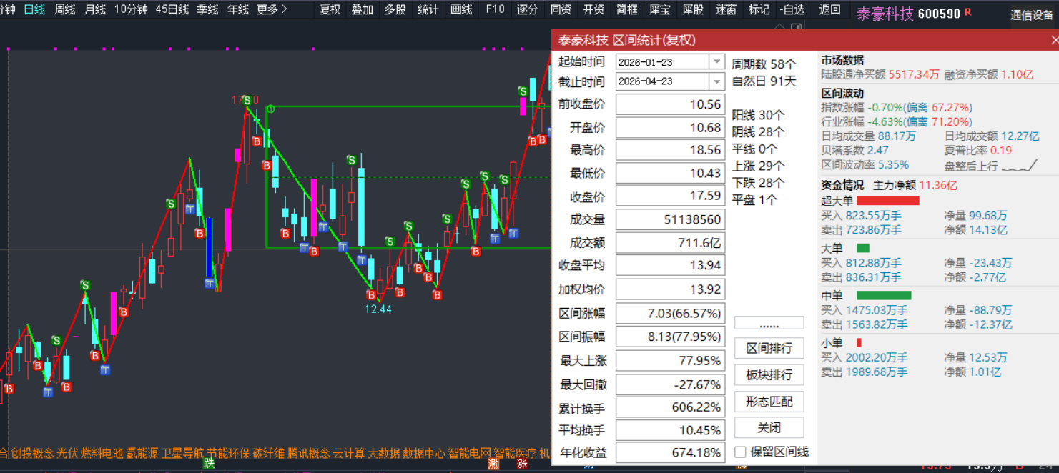Click the -自选 remove from watchlist item
This screenshot has height=473, width=1059.
[x=792, y=9]
